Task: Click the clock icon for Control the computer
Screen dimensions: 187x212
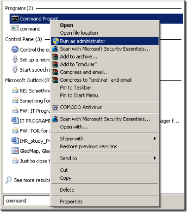Action: [x=15, y=49]
